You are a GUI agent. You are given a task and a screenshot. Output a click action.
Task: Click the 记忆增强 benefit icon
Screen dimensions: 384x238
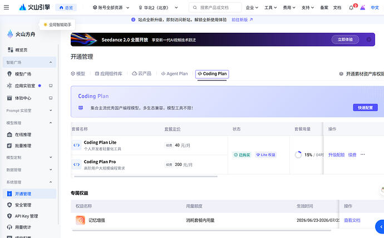coord(80,220)
